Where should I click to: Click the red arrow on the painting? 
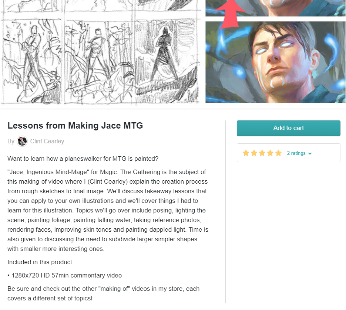coord(229,14)
